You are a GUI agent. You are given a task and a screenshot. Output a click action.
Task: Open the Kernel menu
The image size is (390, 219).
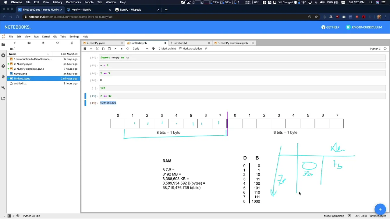pos(46,37)
